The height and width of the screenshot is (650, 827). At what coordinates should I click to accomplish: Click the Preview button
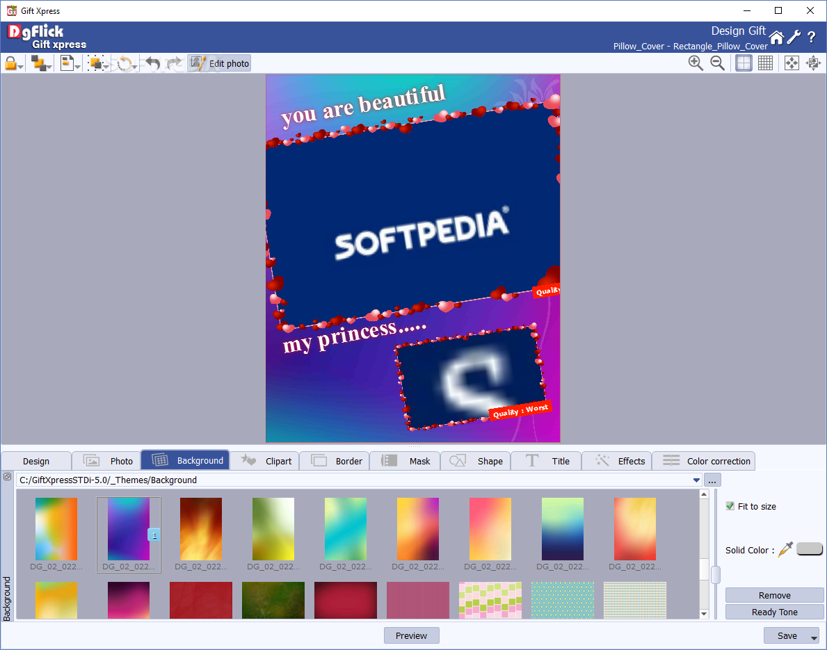(411, 636)
